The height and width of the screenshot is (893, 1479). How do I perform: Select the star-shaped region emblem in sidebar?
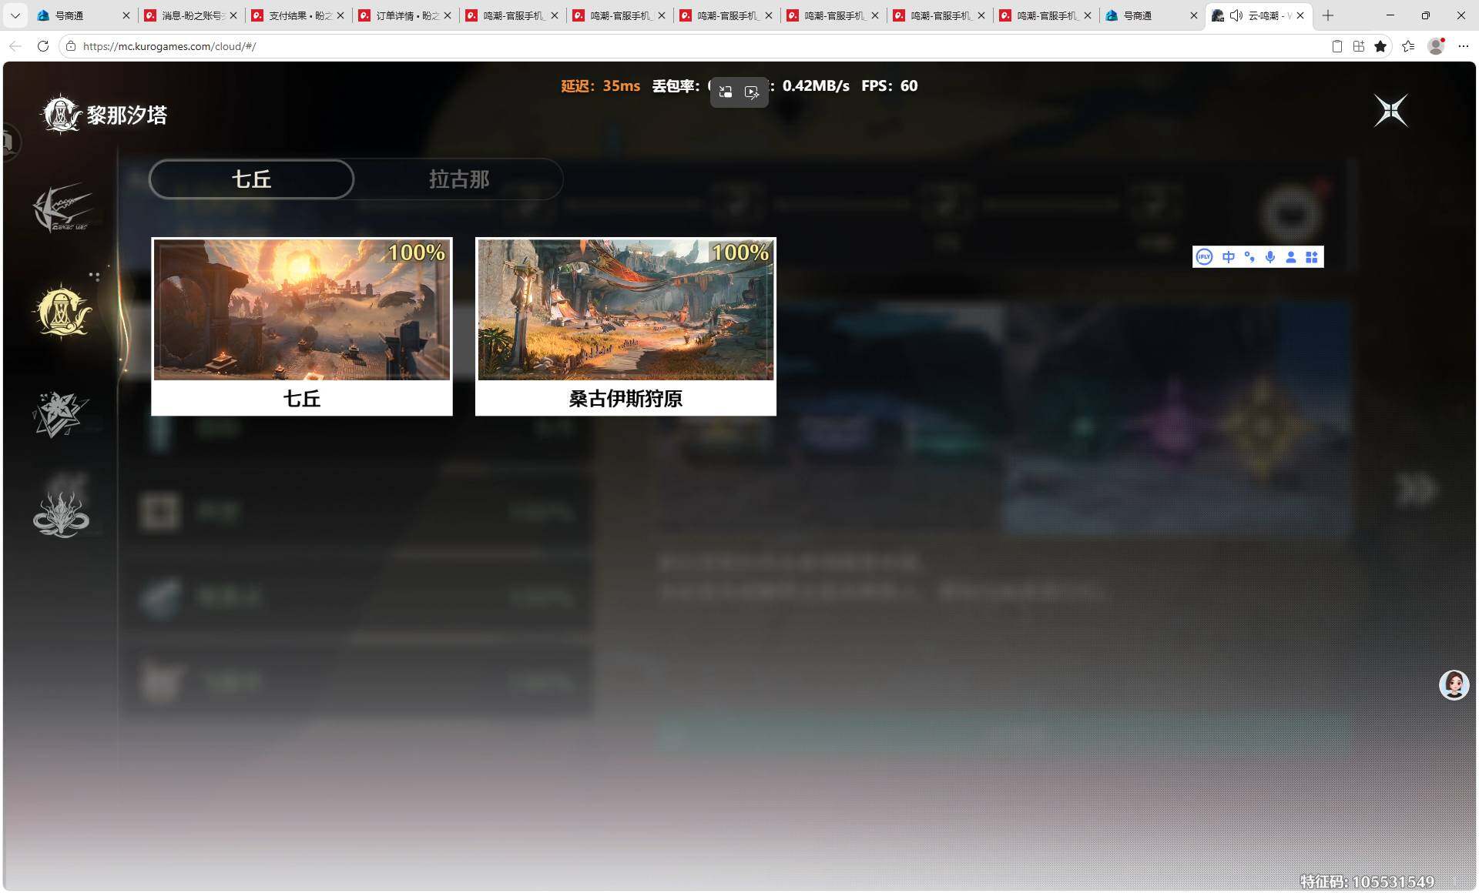tap(61, 414)
